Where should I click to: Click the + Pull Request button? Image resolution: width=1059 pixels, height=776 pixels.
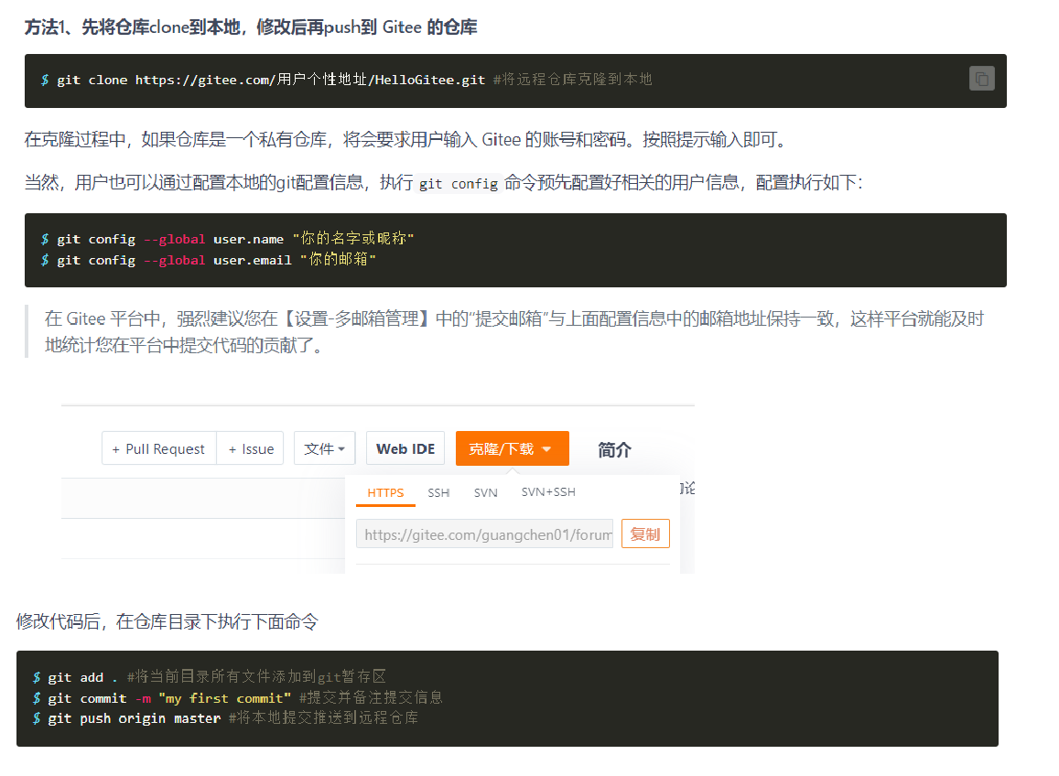click(x=158, y=449)
